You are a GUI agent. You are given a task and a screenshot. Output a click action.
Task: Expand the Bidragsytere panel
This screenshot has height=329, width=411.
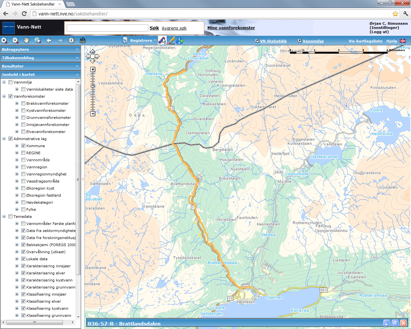point(40,49)
